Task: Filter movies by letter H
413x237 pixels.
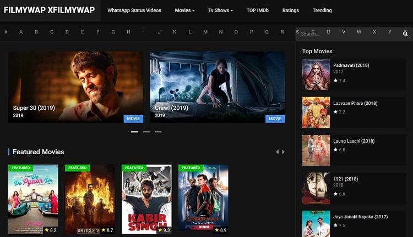Action: tap(128, 32)
